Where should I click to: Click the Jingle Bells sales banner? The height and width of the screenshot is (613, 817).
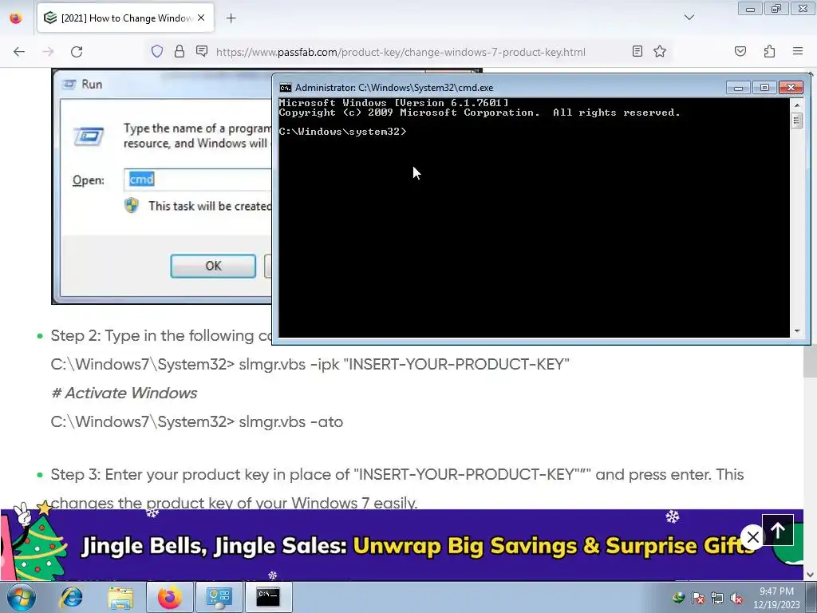[x=401, y=544]
